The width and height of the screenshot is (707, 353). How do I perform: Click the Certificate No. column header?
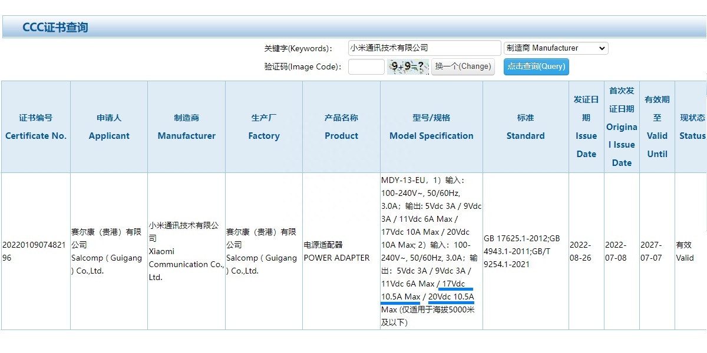tap(35, 127)
